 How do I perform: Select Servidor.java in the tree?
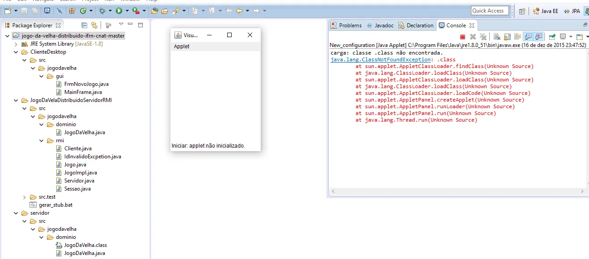tap(75, 181)
